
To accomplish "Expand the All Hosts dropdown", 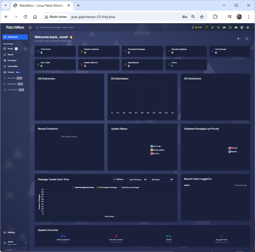I will pyautogui.click(x=161, y=179).
